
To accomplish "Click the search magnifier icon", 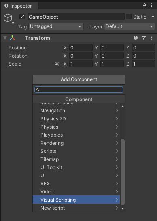I will click(x=37, y=90).
